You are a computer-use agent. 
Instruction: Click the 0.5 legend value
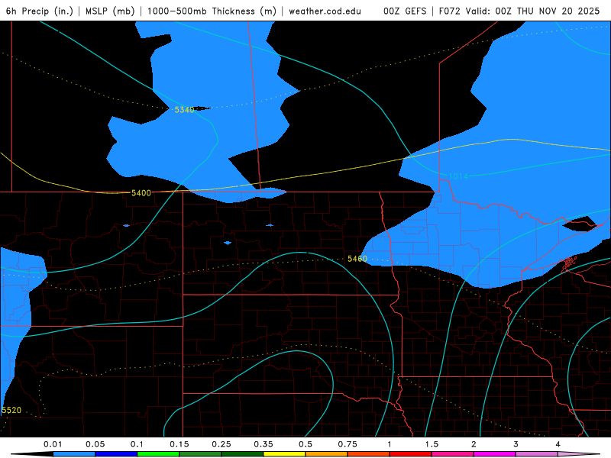point(305,444)
